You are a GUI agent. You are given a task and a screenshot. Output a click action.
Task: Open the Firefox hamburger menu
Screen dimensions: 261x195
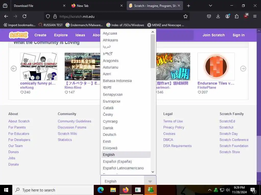255,16
